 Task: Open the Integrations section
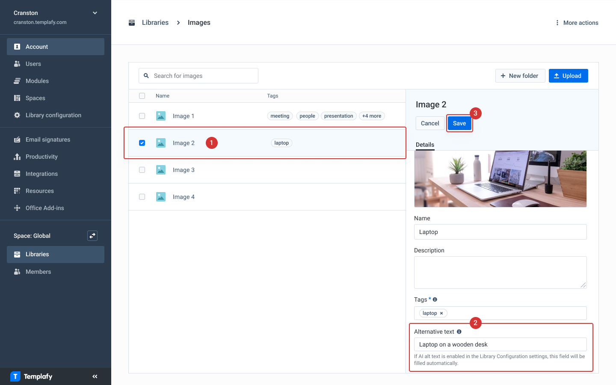coord(41,174)
